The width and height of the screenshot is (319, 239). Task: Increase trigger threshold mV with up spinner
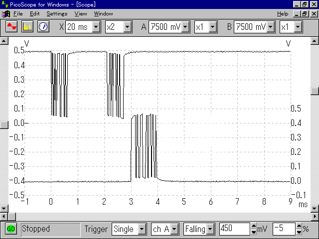(x=254, y=226)
